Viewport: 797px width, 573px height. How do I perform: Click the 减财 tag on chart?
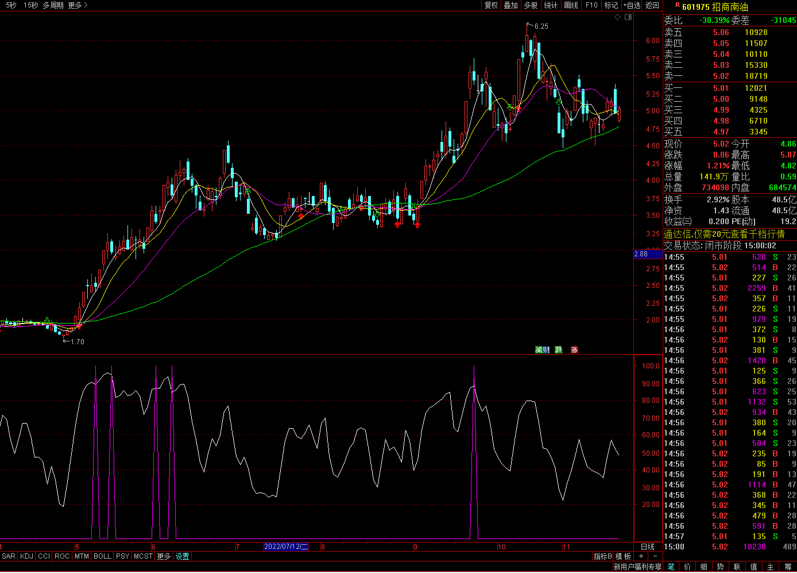[543, 349]
